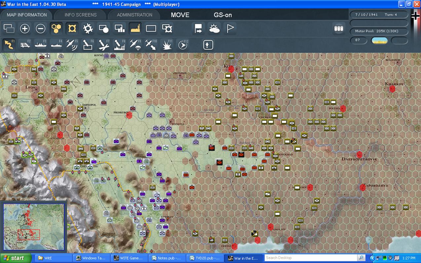This screenshot has width=421, height=263.
Task: Select F5 air recon mode icon
Action: (72, 45)
